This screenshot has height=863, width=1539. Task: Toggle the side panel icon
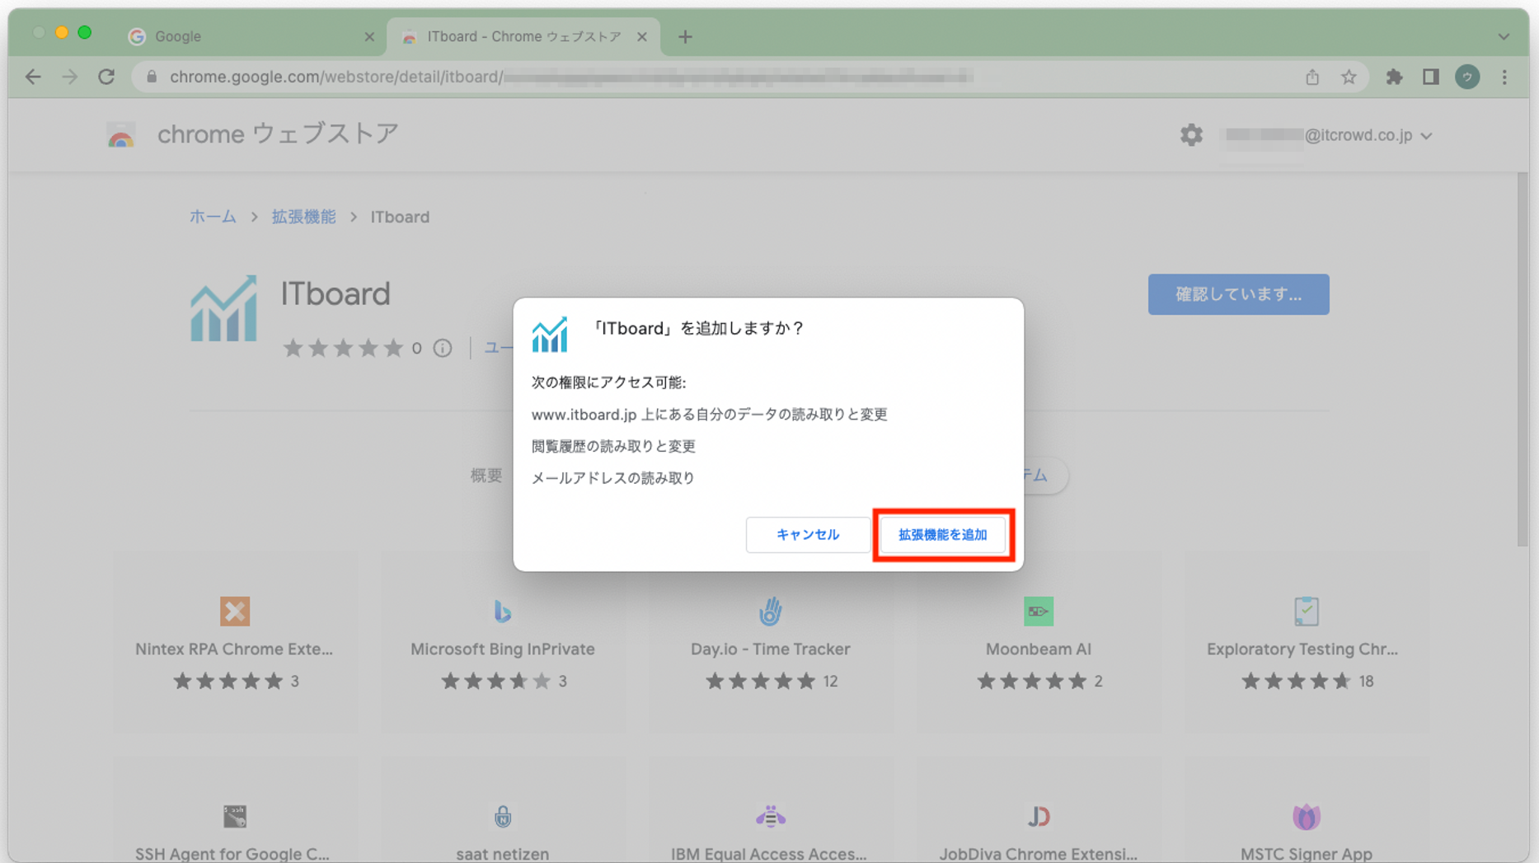pos(1430,77)
